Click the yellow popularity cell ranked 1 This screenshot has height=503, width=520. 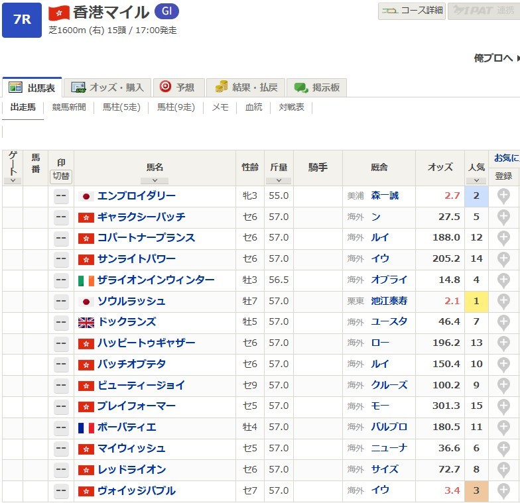pyautogui.click(x=476, y=302)
